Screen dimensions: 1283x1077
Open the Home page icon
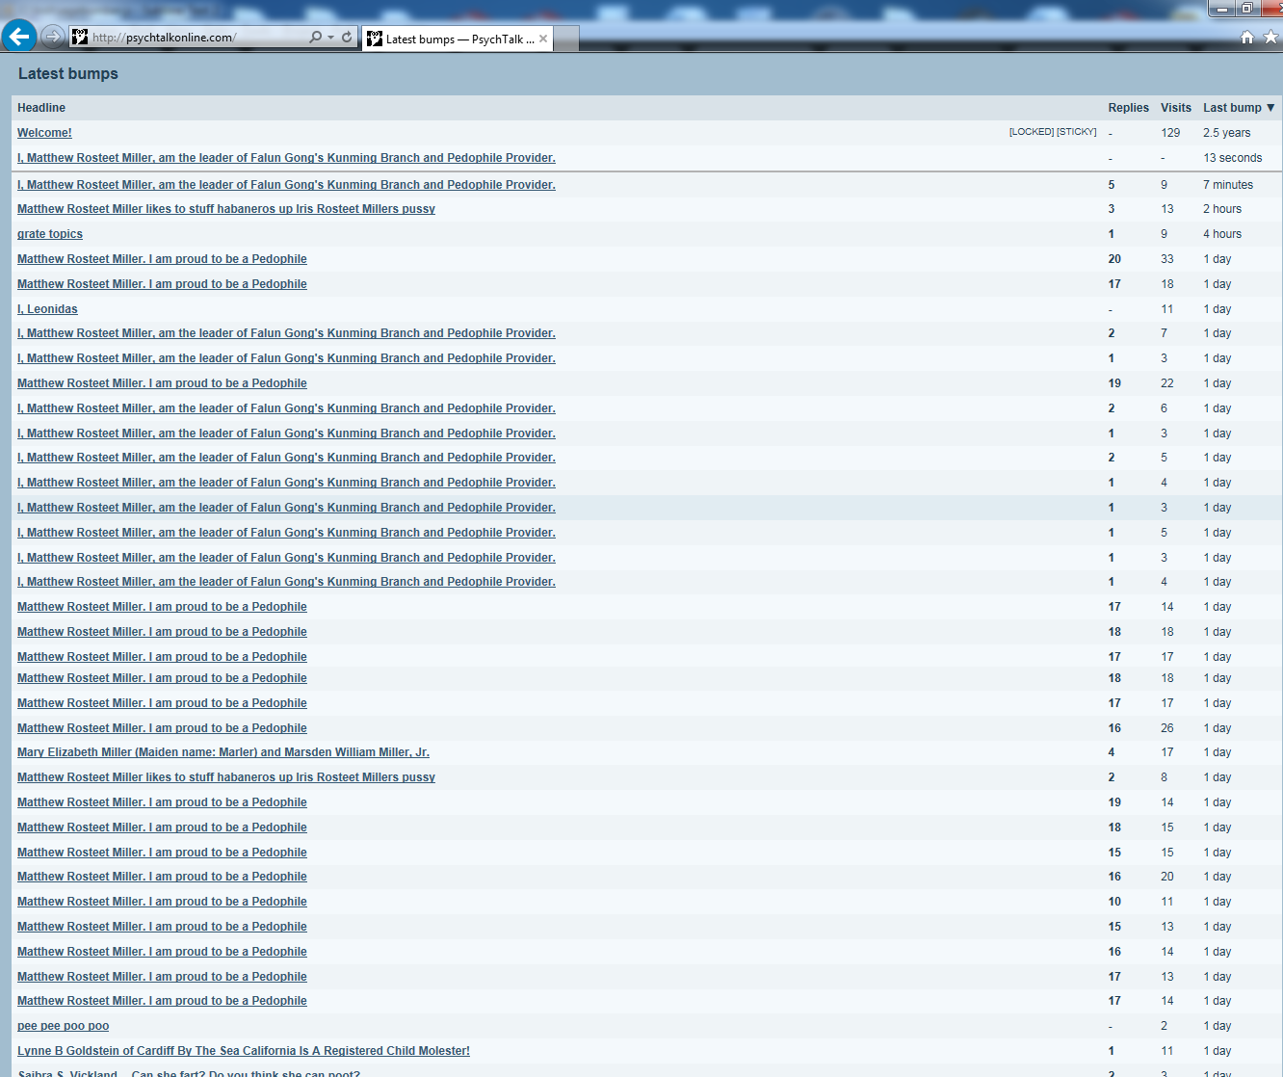click(x=1246, y=38)
